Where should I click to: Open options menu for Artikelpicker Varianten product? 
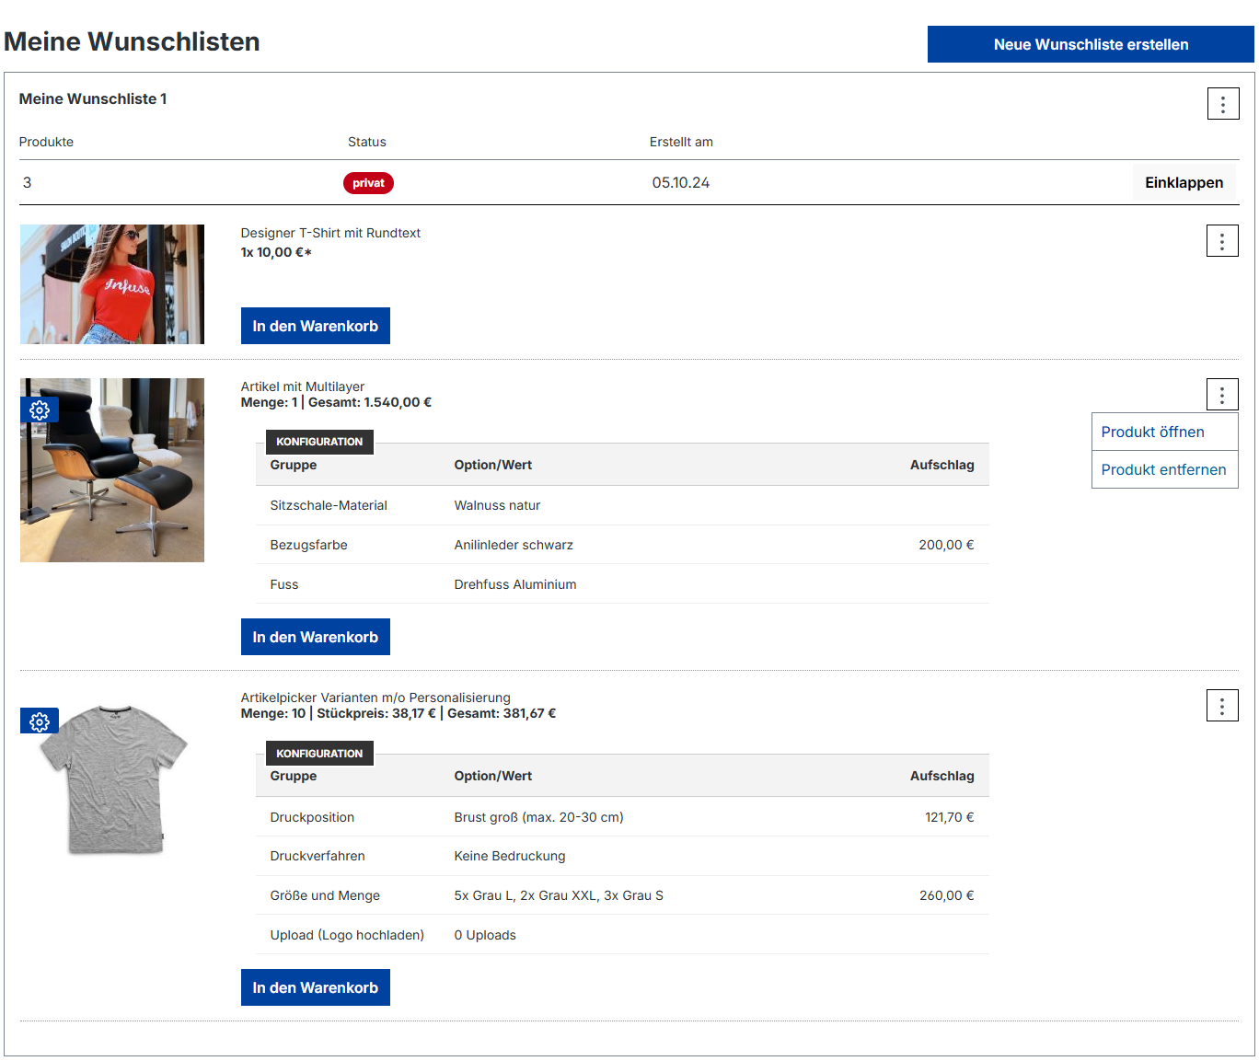(x=1222, y=706)
